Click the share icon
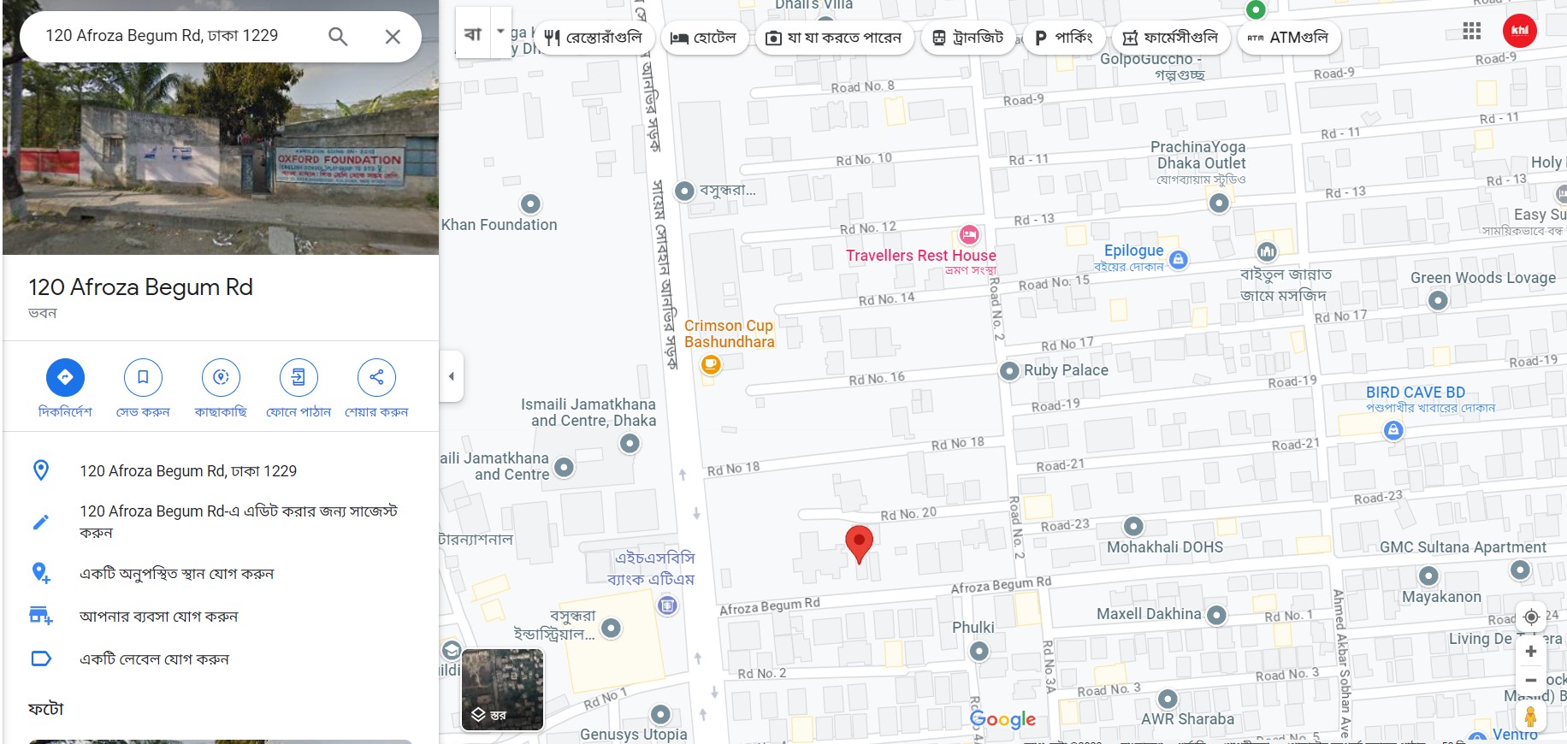The image size is (1567, 744). 376,377
